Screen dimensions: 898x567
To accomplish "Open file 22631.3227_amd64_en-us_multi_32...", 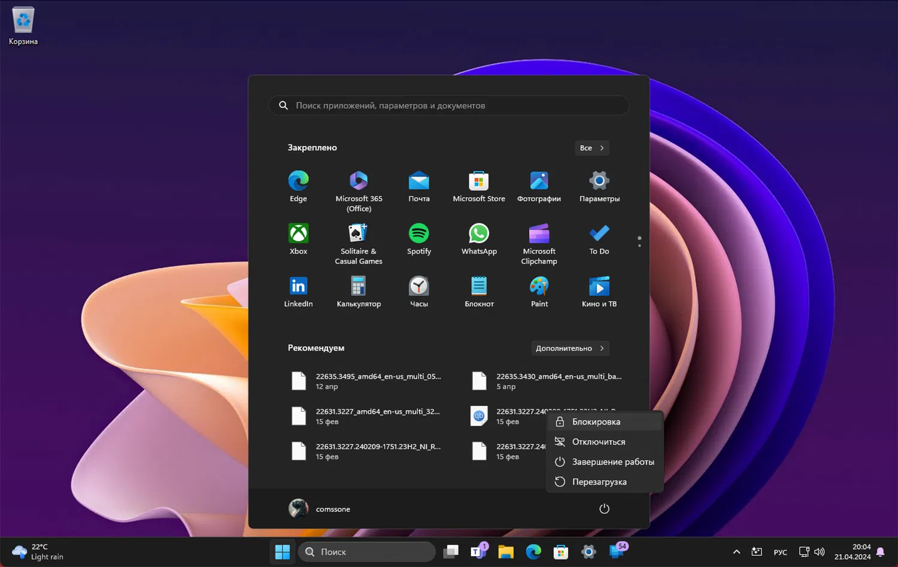I will tap(366, 416).
